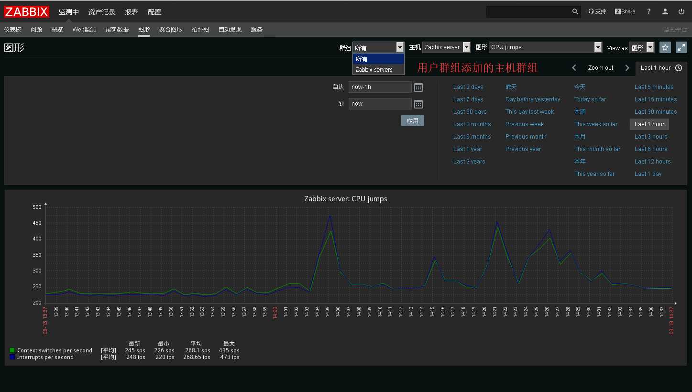Select Last 1 year range

[x=468, y=149]
